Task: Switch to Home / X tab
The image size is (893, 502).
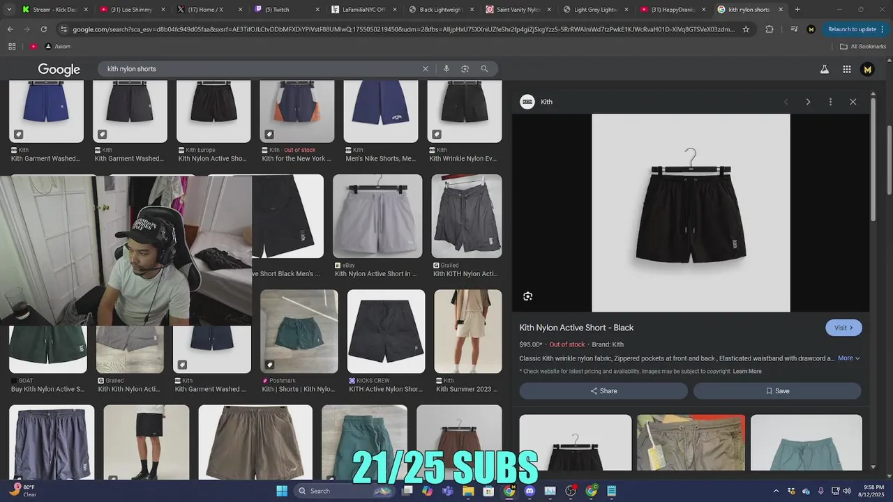Action: click(209, 10)
